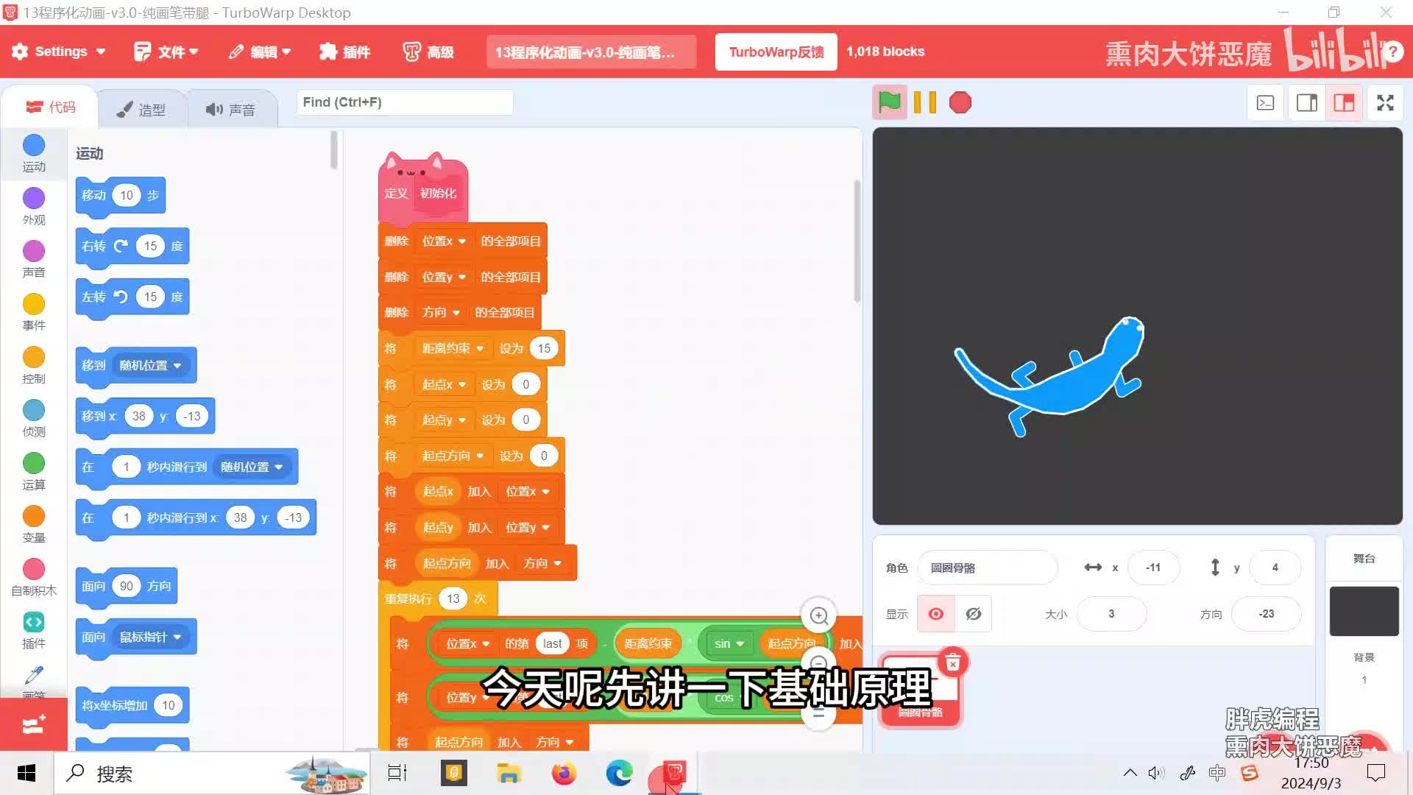
Task: Open 位置x list dropdown in first 删除 block
Action: point(444,241)
